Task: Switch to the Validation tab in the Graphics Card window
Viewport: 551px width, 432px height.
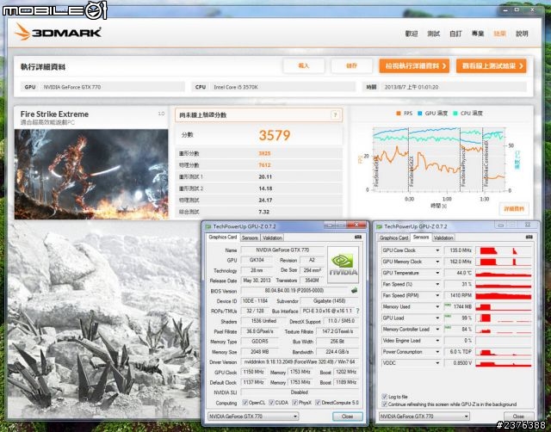Action: (x=272, y=238)
